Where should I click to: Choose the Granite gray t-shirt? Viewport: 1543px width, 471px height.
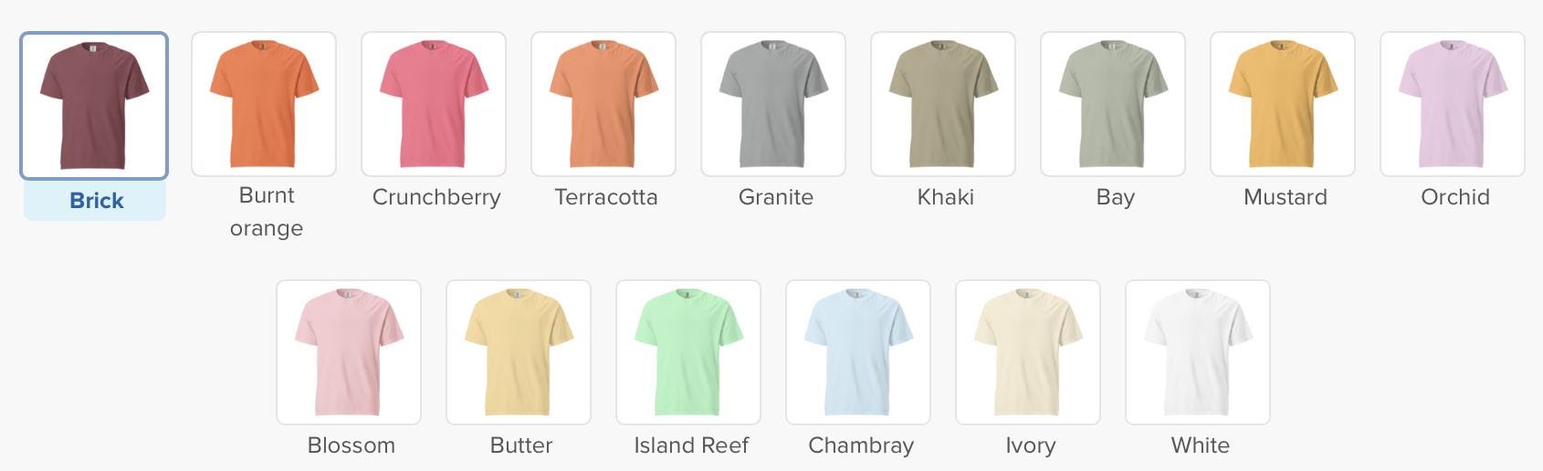coord(773,104)
